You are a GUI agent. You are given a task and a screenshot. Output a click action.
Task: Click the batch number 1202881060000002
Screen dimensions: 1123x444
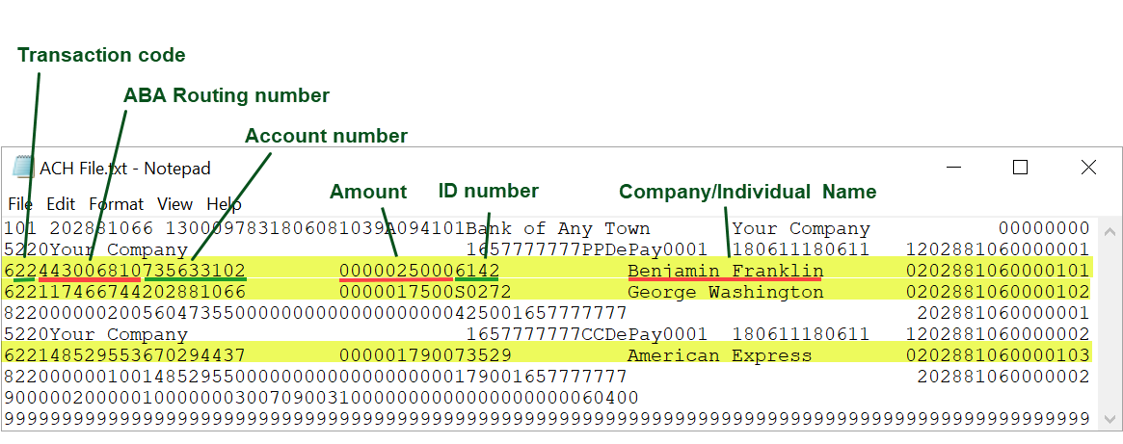[x=998, y=334]
